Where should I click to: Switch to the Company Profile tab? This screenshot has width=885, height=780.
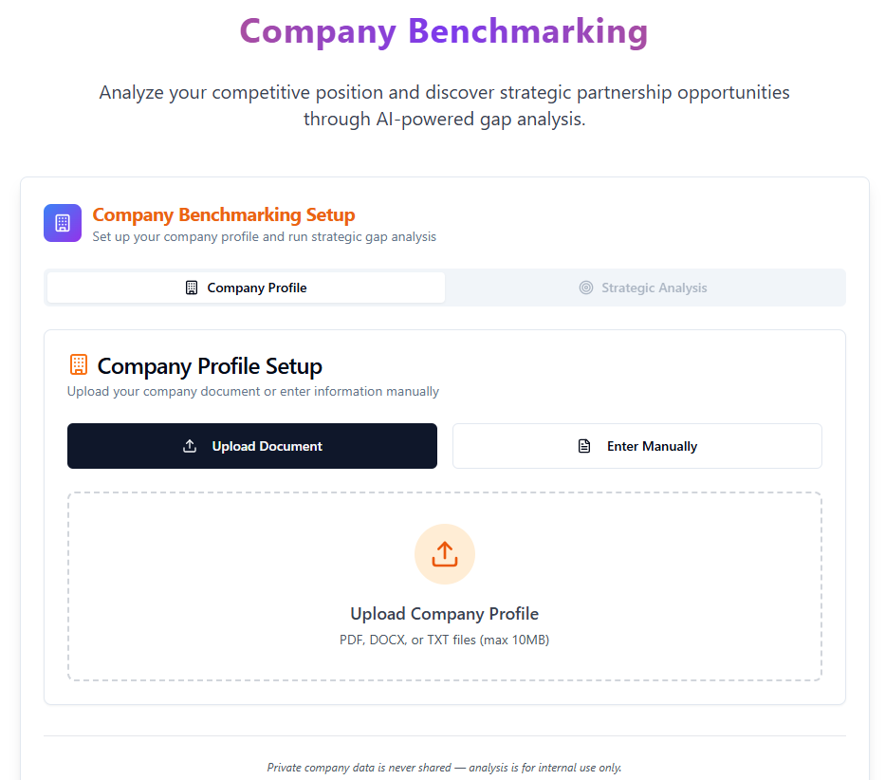pyautogui.click(x=246, y=288)
